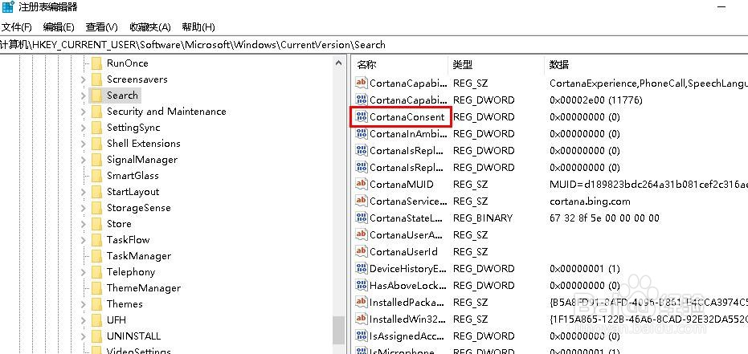The height and width of the screenshot is (354, 748).
Task: Select the SmartGlass folder icon
Action: [x=97, y=176]
